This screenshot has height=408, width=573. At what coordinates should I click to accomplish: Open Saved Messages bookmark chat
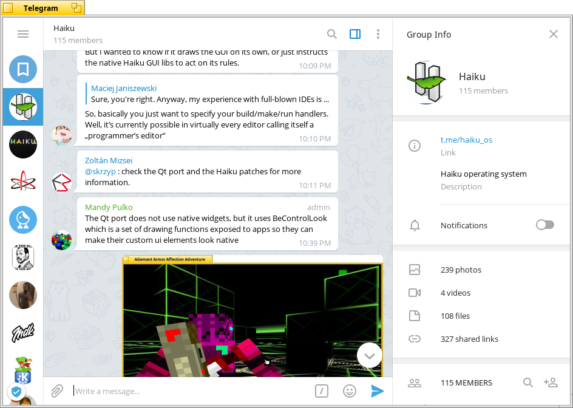point(23,69)
